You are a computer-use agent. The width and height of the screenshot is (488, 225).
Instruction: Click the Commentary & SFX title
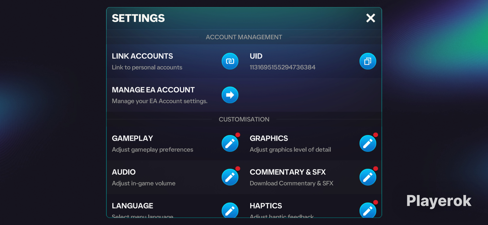[287, 172]
